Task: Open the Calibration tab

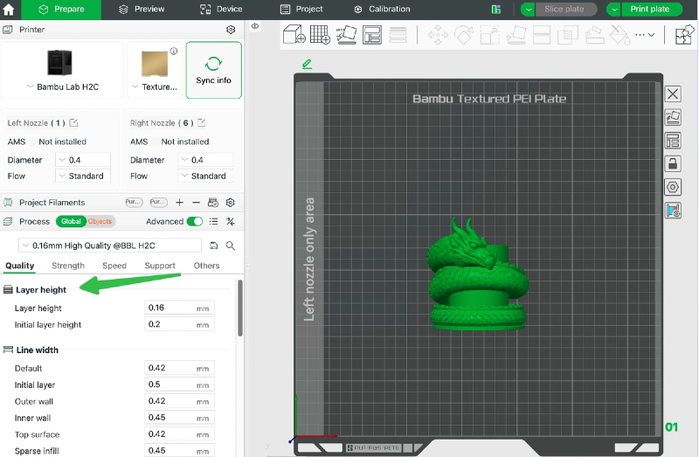Action: coord(382,10)
